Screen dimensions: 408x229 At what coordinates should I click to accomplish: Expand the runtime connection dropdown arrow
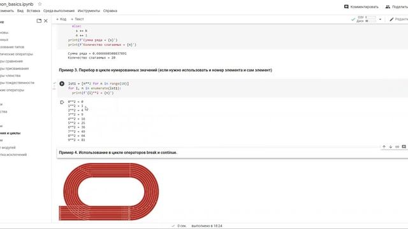pyautogui.click(x=380, y=19)
